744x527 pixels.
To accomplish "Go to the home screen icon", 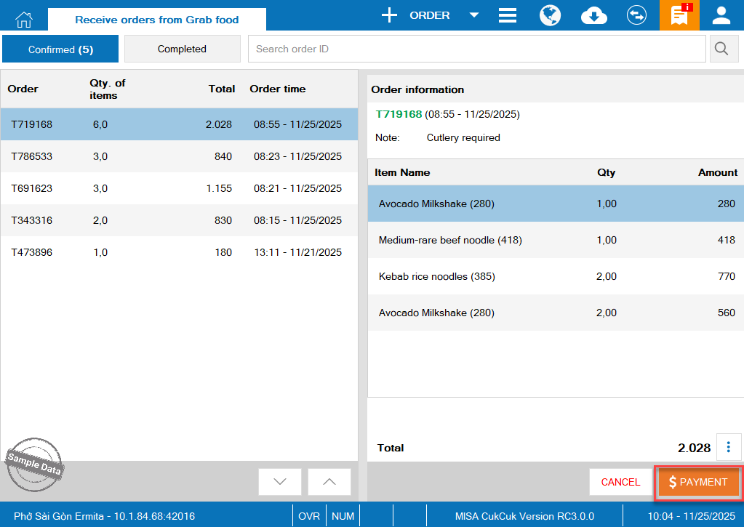I will click(24, 18).
